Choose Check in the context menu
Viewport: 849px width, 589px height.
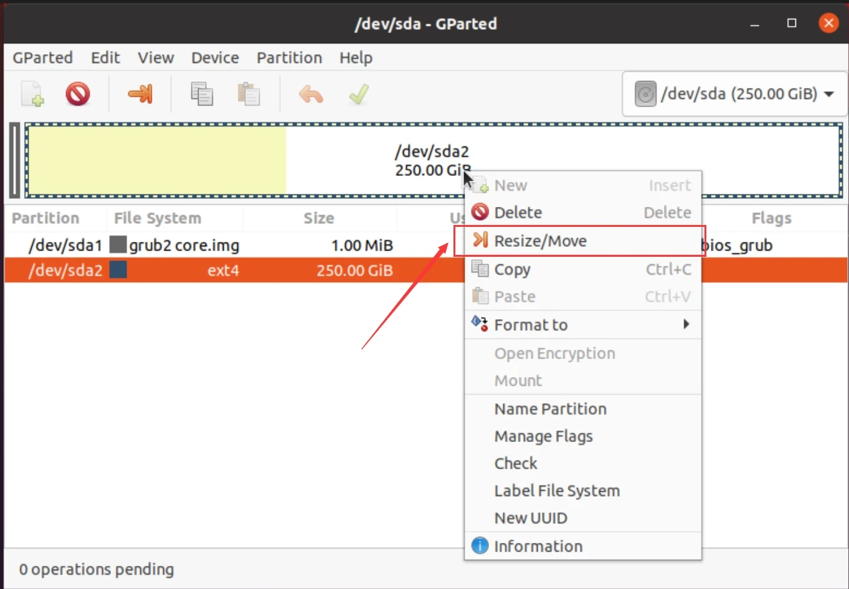point(583,463)
